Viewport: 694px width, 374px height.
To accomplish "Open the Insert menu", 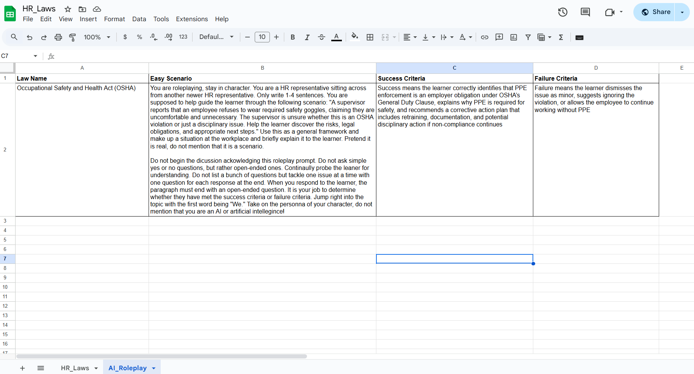I will click(x=88, y=19).
